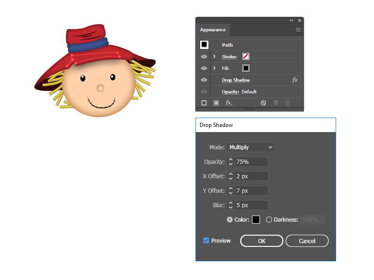Viewport: 374px width, 280px height.
Task: Click OK in Drop Shadow dialog
Action: (261, 241)
